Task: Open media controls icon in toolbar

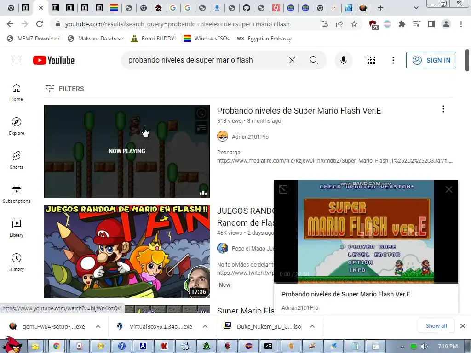Action: (x=416, y=24)
